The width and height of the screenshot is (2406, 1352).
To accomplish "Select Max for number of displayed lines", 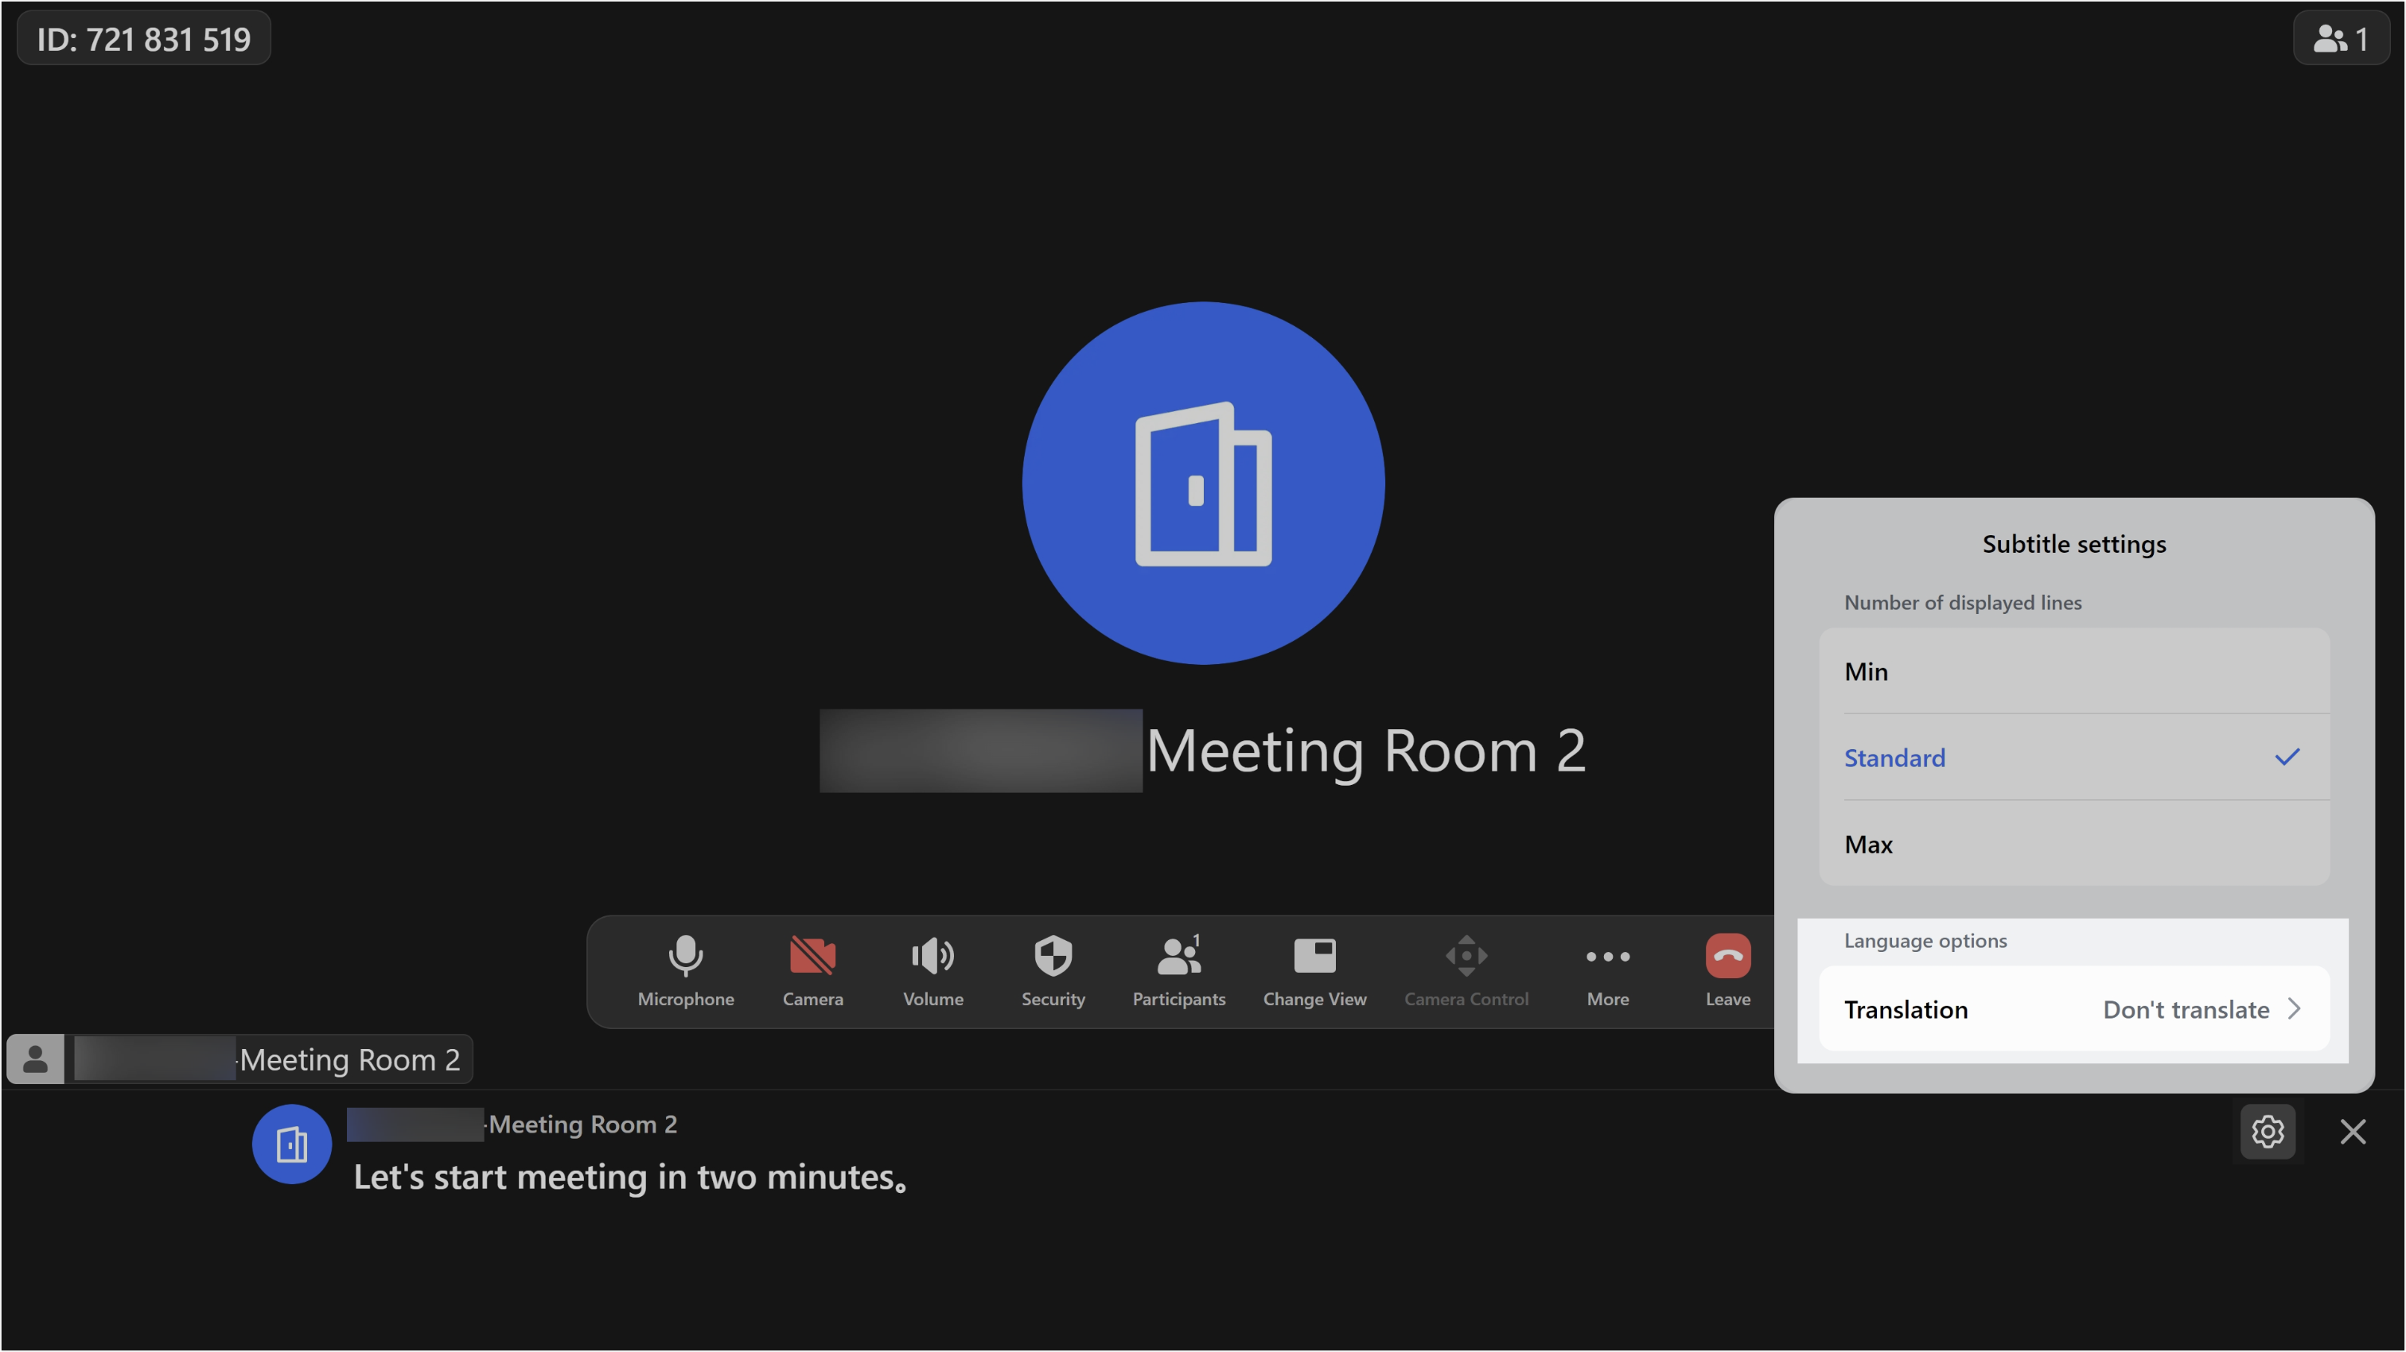I will [x=2074, y=844].
